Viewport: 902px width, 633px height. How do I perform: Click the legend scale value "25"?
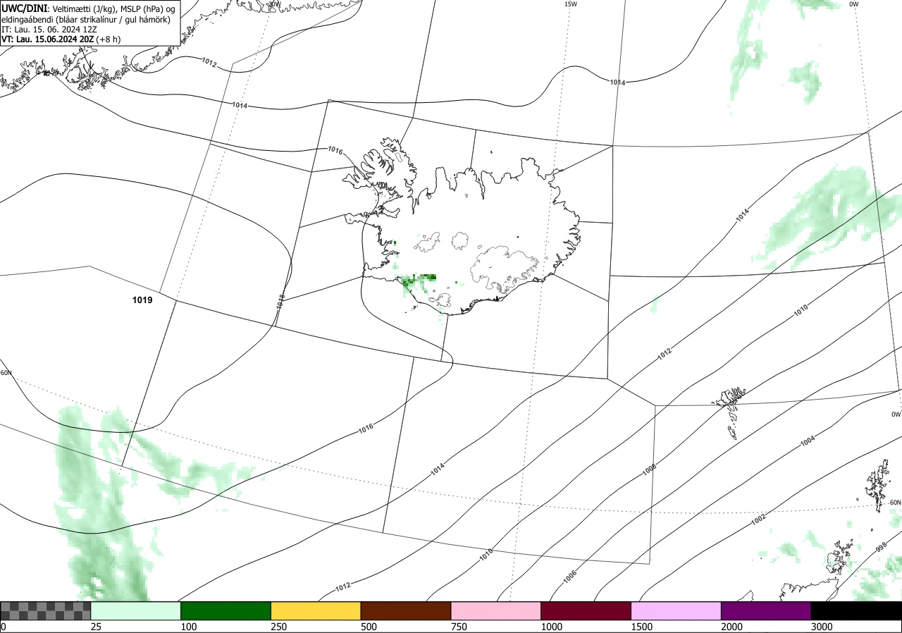pos(96,627)
